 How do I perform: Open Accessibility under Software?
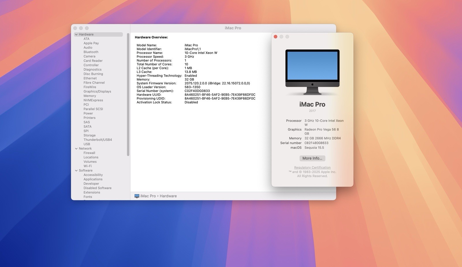coord(93,175)
